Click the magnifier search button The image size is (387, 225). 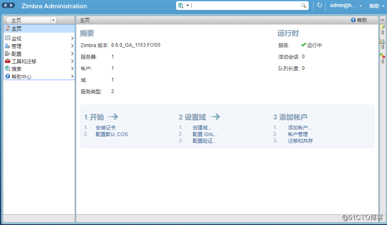coord(303,5)
